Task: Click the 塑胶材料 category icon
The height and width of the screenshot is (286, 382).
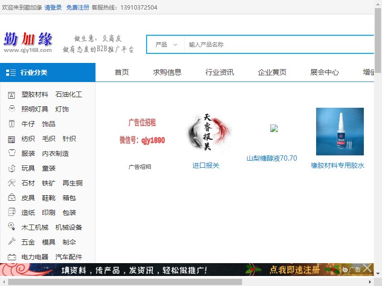Action: pyautogui.click(x=11, y=95)
